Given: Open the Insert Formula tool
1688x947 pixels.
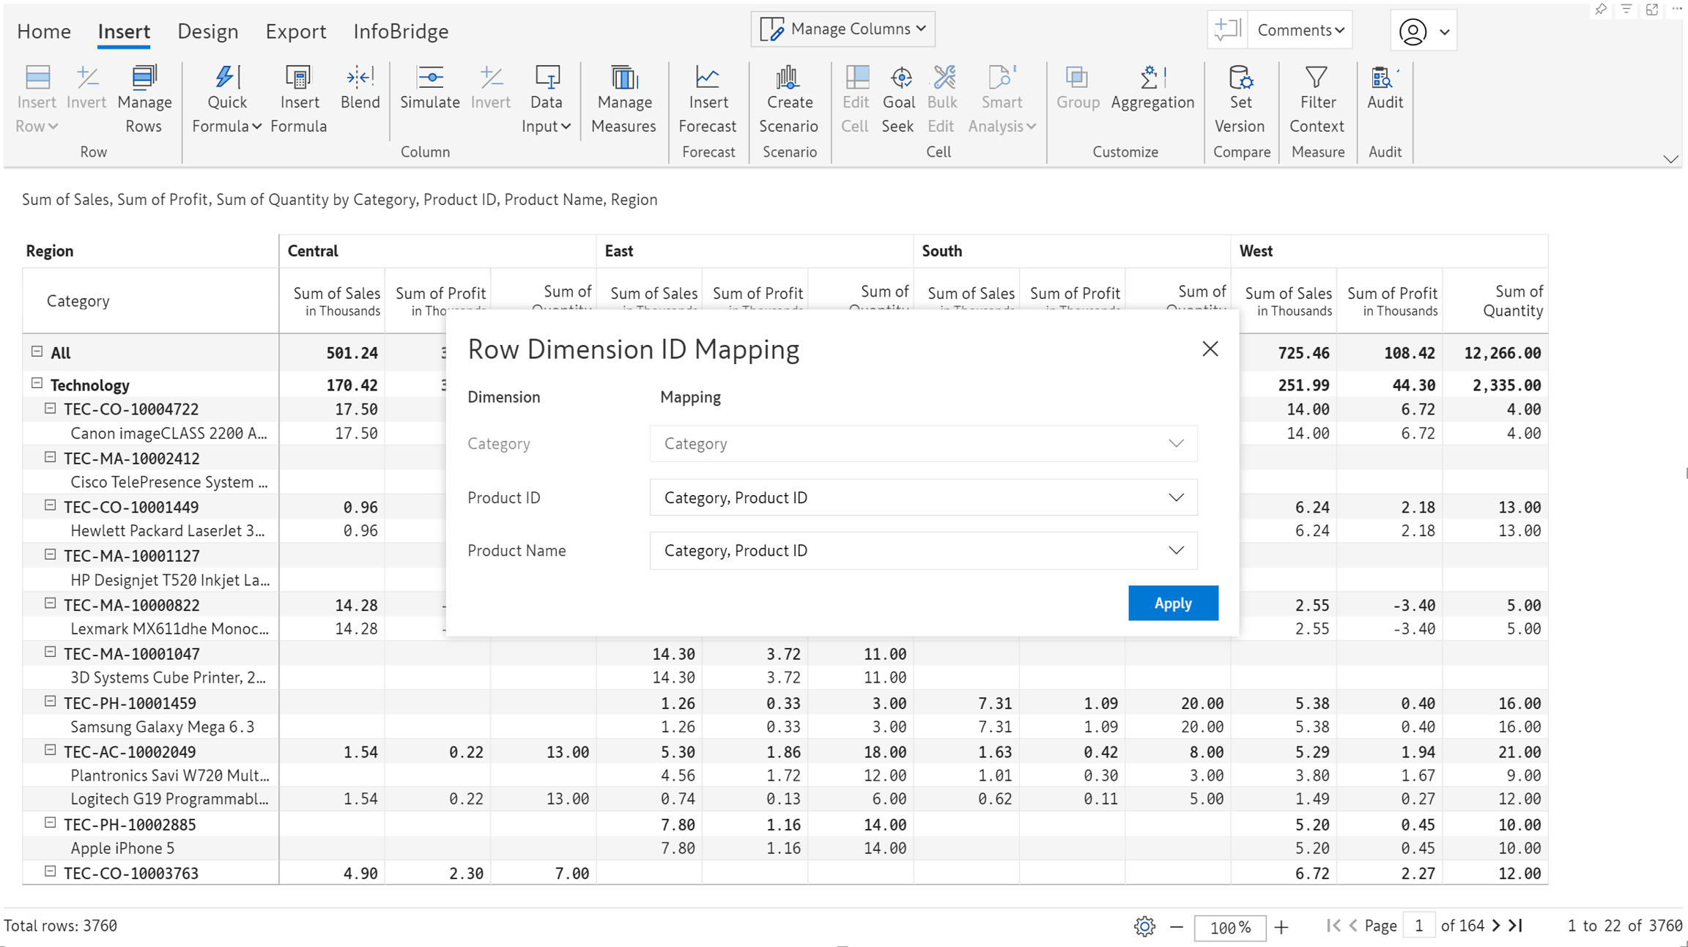Looking at the screenshot, I should (298, 78).
